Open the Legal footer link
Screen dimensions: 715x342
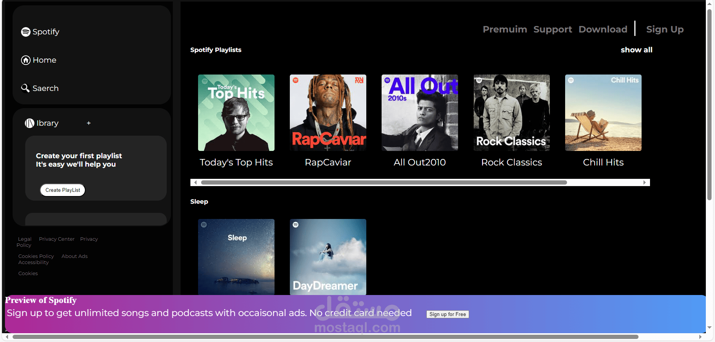[25, 239]
